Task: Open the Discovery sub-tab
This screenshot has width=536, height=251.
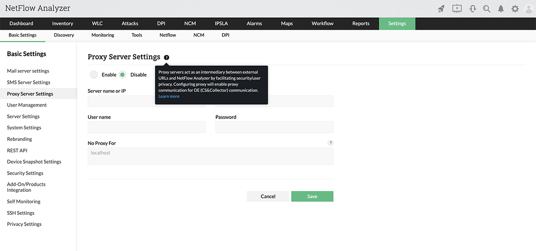Action: pyautogui.click(x=64, y=35)
